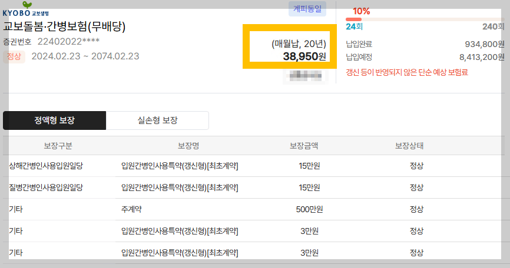Select the 934,800원 paid amount
510x268 pixels.
pyautogui.click(x=484, y=44)
